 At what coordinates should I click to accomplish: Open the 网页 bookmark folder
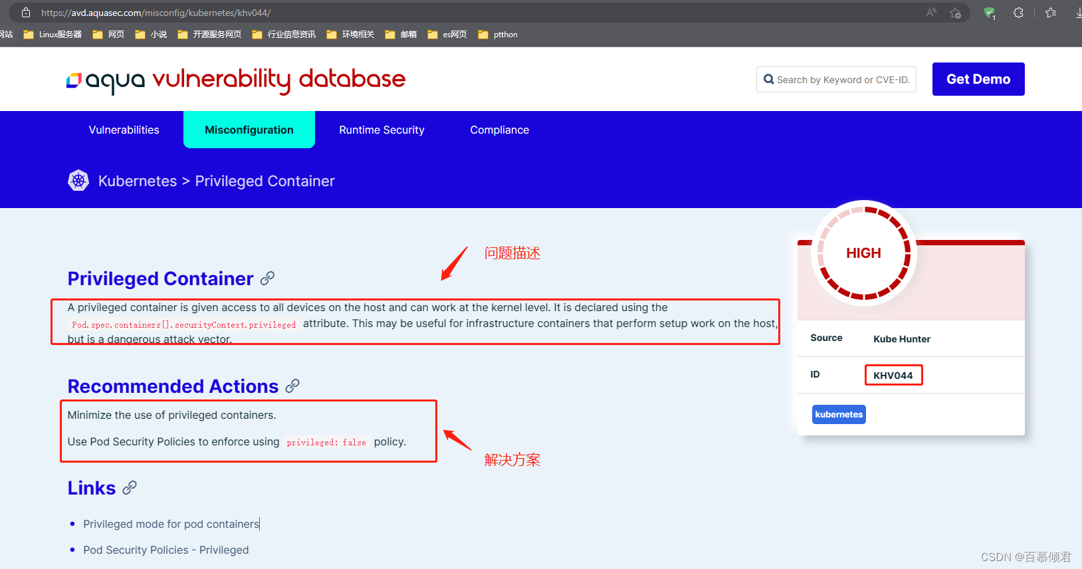tap(108, 35)
